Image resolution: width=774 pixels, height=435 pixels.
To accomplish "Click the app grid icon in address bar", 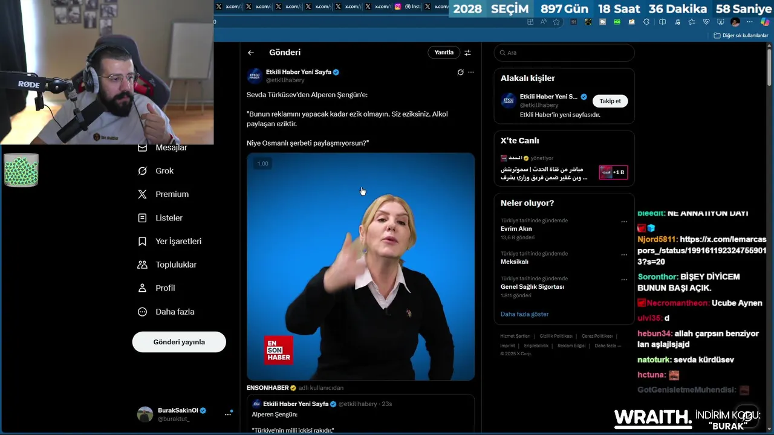I will [x=530, y=22].
